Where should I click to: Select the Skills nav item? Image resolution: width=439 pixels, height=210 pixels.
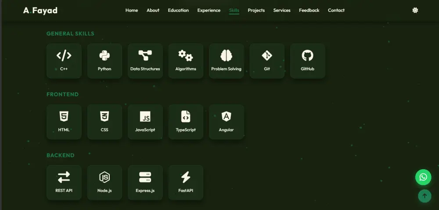point(234,11)
